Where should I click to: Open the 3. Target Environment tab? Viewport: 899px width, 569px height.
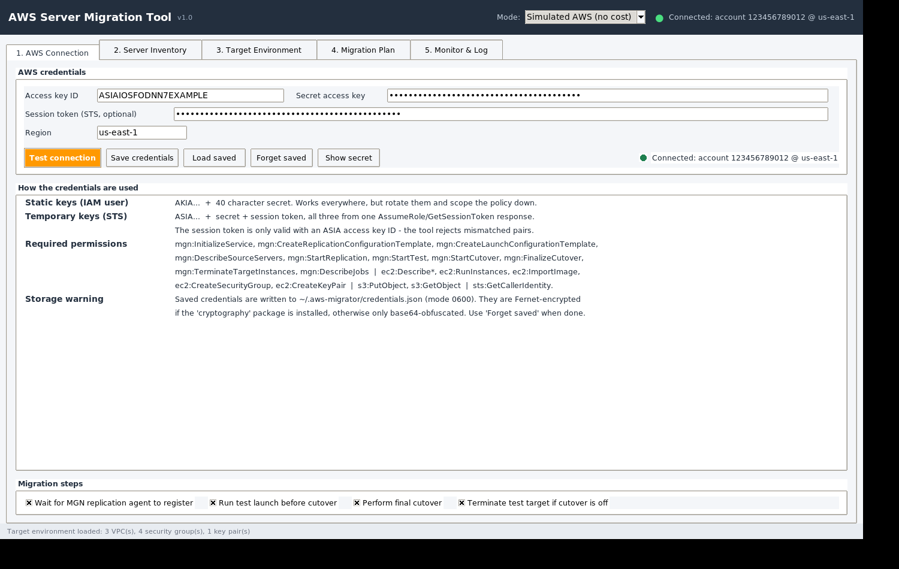tap(259, 50)
